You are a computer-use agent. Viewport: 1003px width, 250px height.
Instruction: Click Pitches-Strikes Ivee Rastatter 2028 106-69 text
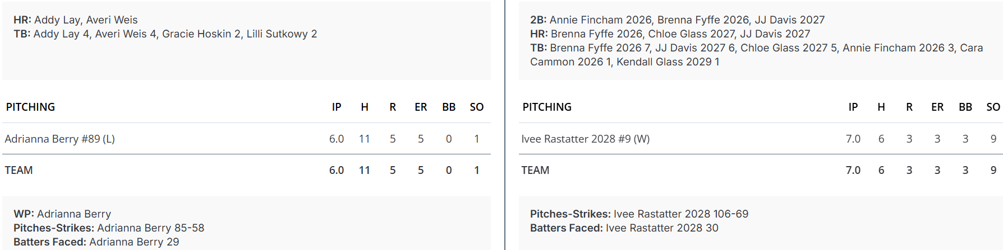click(x=639, y=214)
